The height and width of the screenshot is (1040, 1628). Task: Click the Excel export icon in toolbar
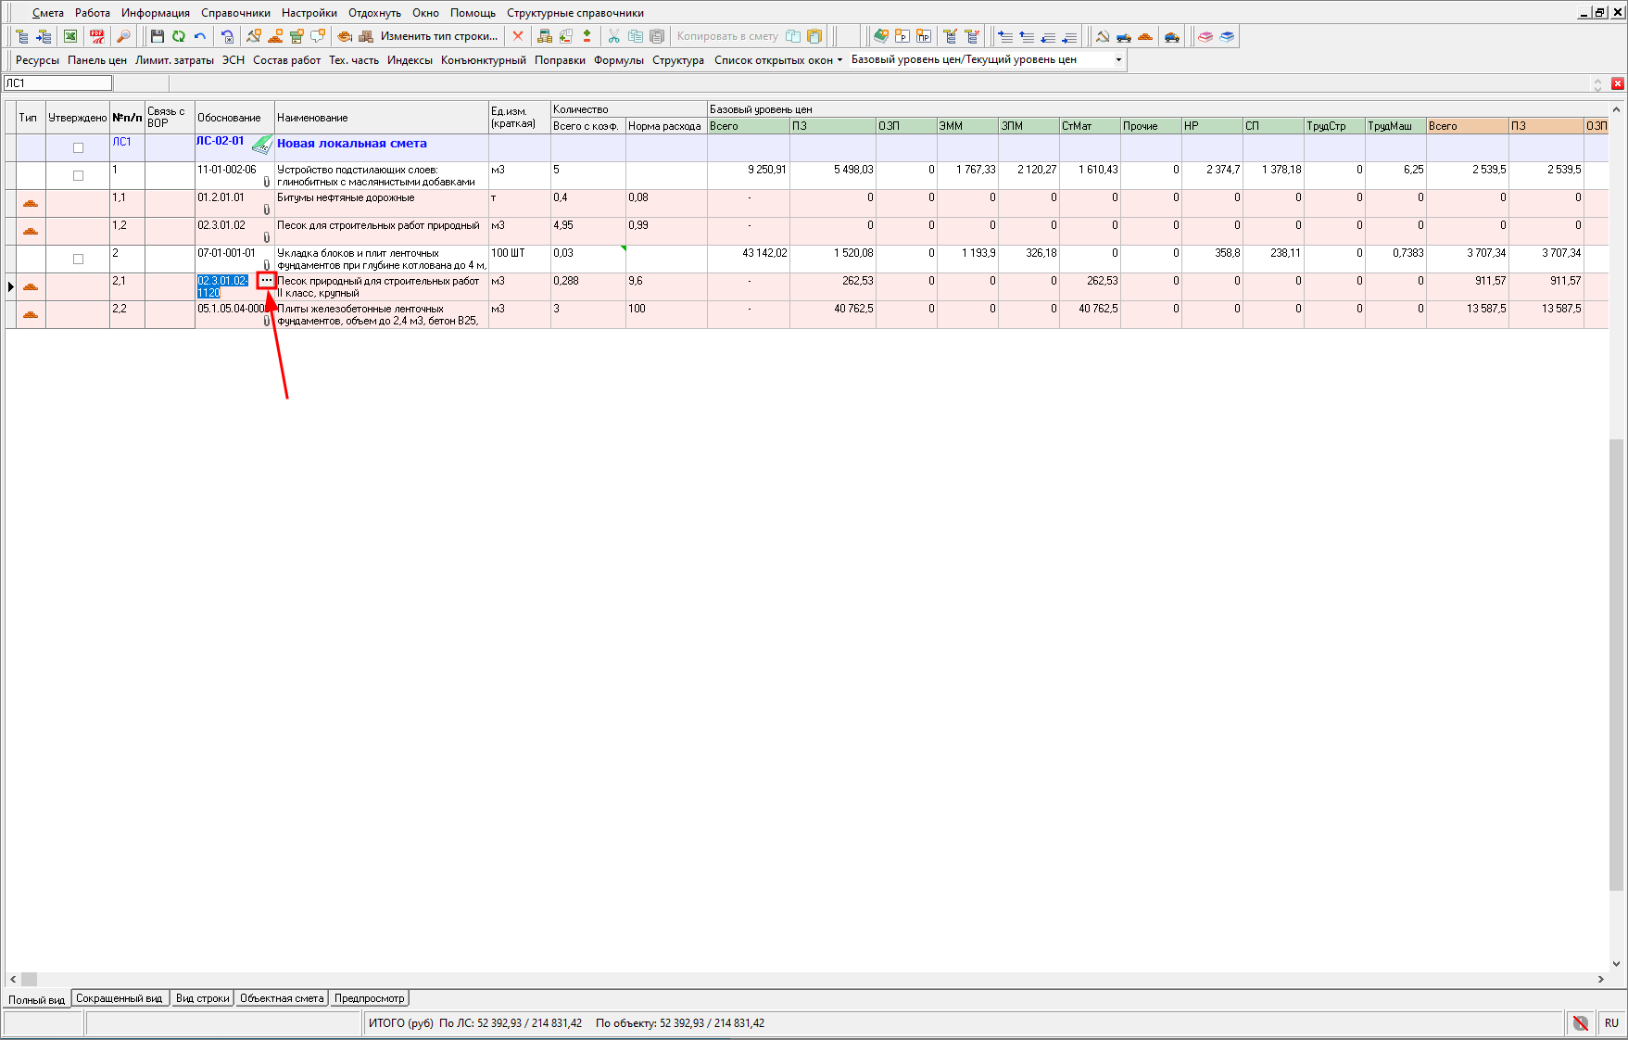[x=70, y=36]
